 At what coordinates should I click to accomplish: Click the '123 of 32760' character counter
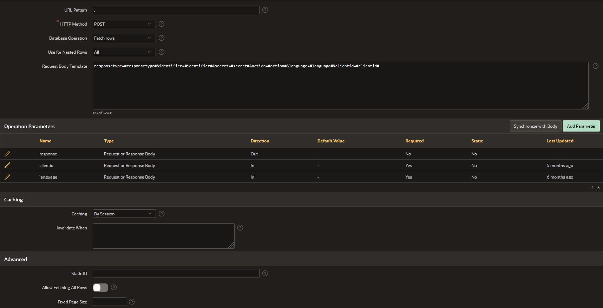coord(103,113)
